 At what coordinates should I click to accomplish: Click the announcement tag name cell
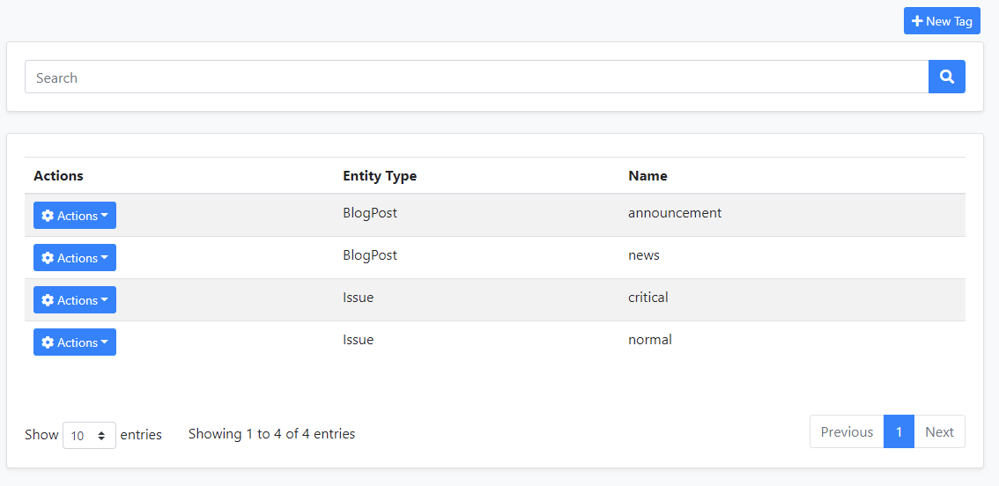click(675, 213)
